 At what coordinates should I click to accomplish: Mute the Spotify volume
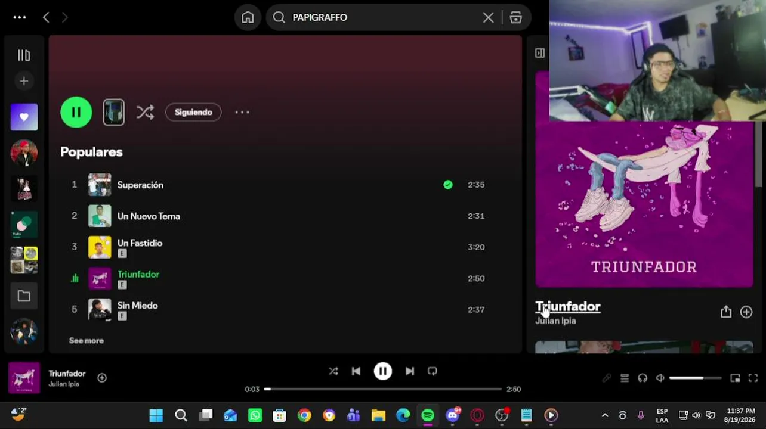click(660, 378)
